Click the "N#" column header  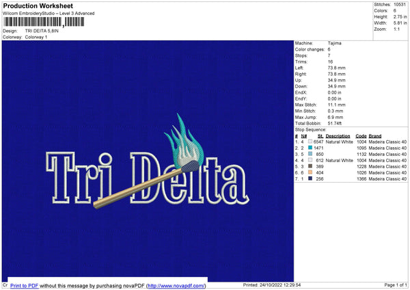pyautogui.click(x=304, y=136)
